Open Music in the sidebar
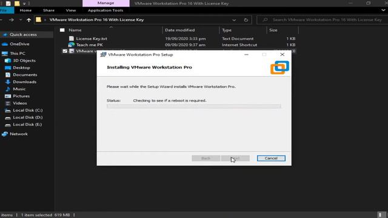 [19, 89]
